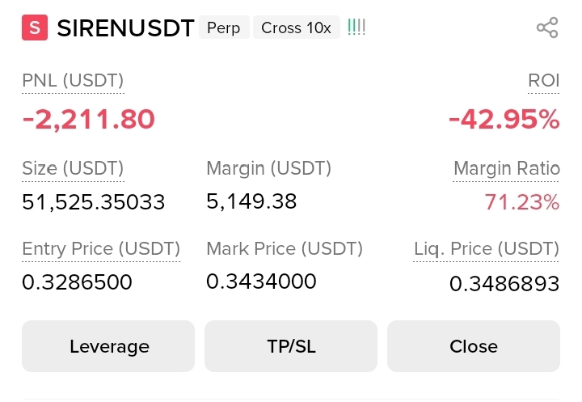Viewport: 582px width, 402px height.
Task: Tap the PNL (USDT) label for info
Action: click(73, 81)
